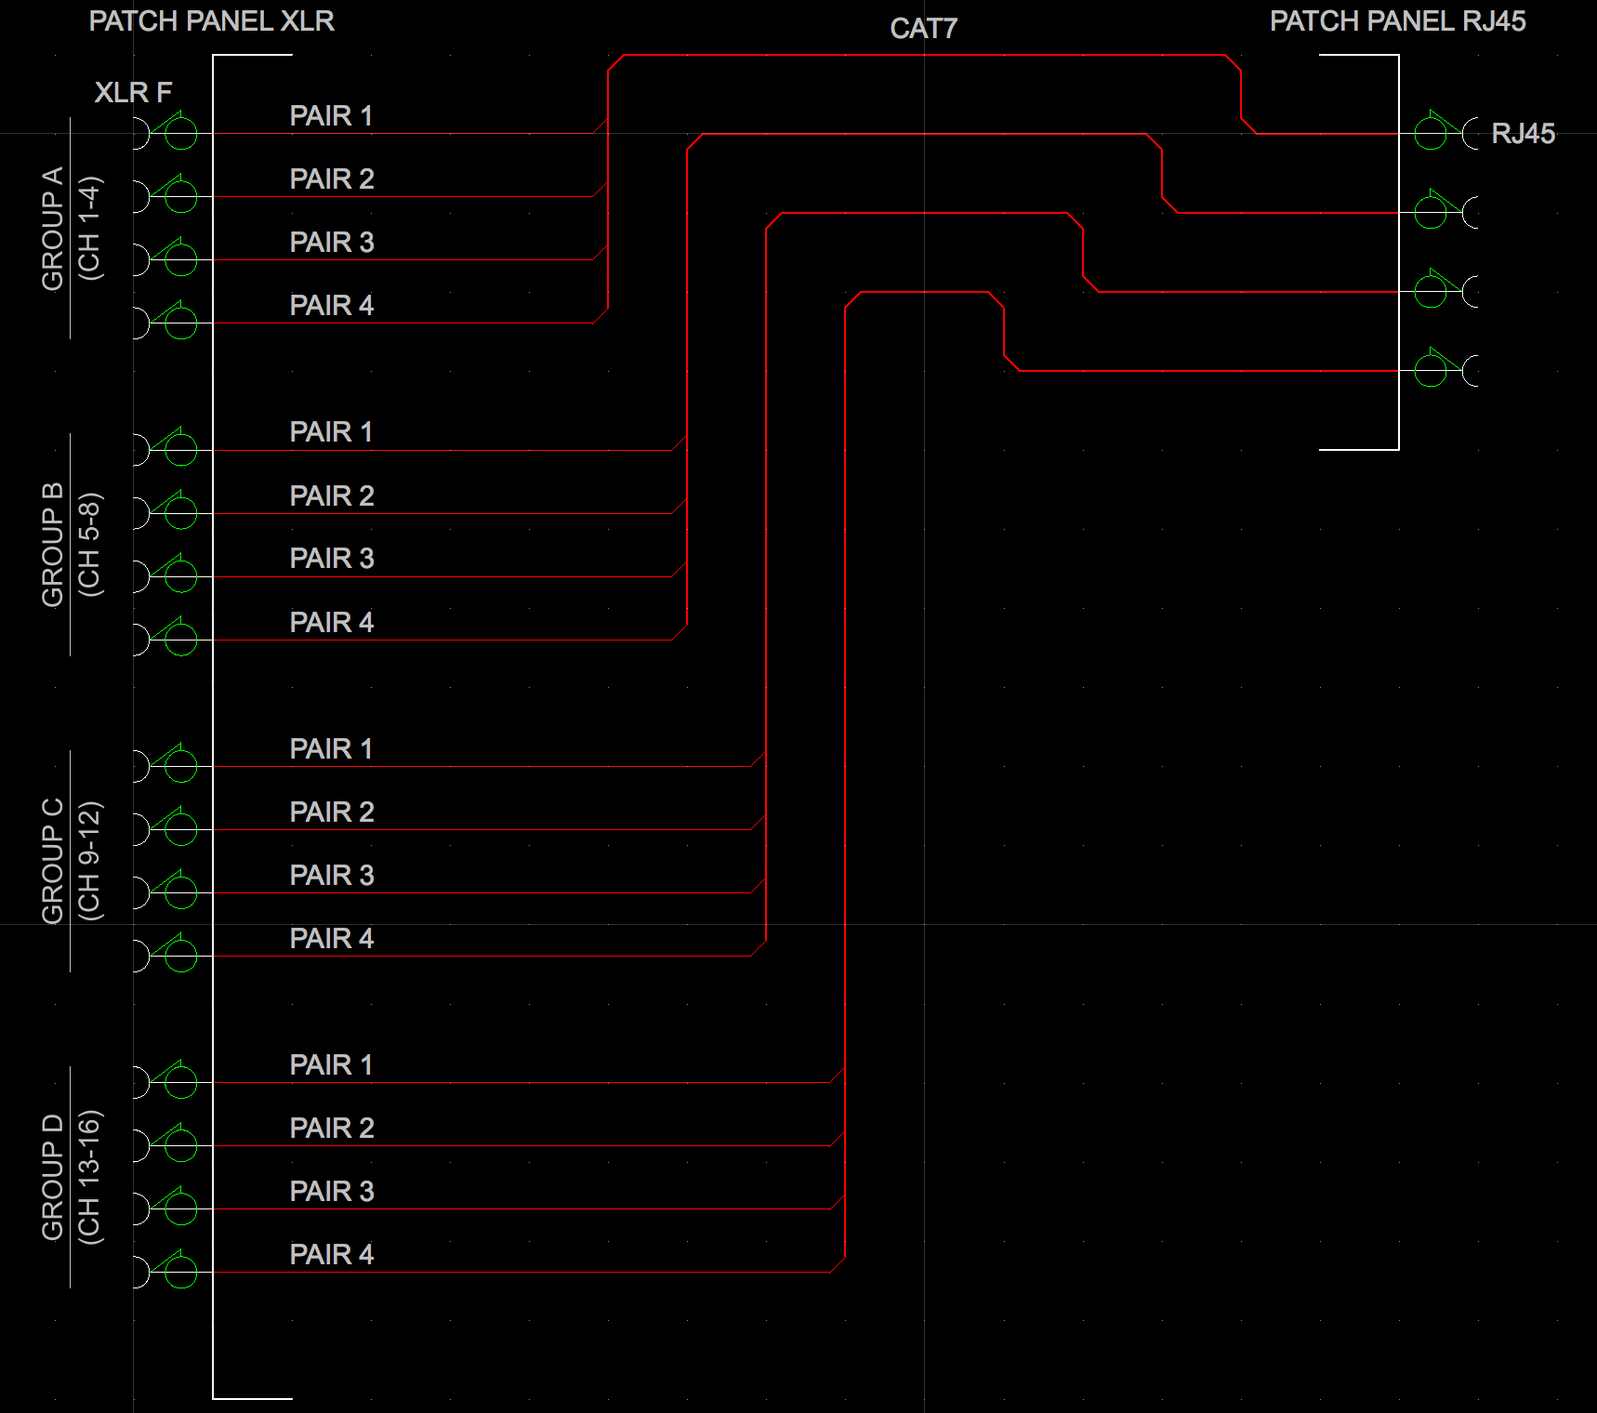The width and height of the screenshot is (1597, 1413).
Task: Select the GROUP D vertical label
Action: pyautogui.click(x=53, y=1177)
